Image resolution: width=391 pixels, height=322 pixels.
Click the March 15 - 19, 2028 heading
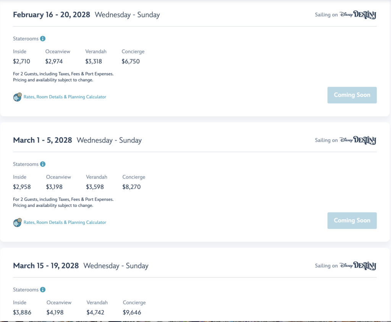click(46, 266)
